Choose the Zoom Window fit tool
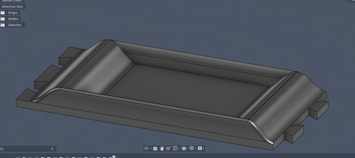 coord(175,148)
